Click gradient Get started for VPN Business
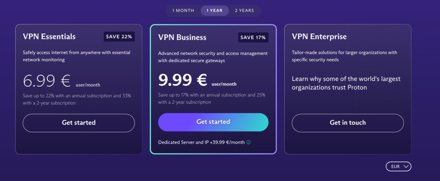 (213, 122)
